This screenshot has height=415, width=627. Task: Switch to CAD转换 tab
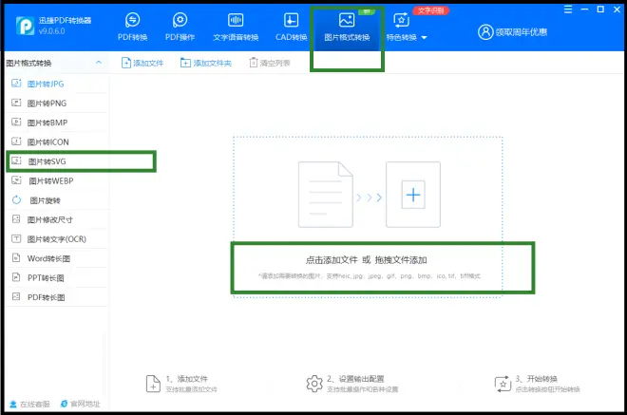(291, 28)
